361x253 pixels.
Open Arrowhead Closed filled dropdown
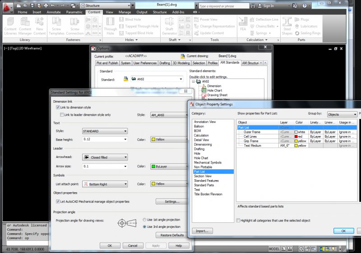[105, 157]
